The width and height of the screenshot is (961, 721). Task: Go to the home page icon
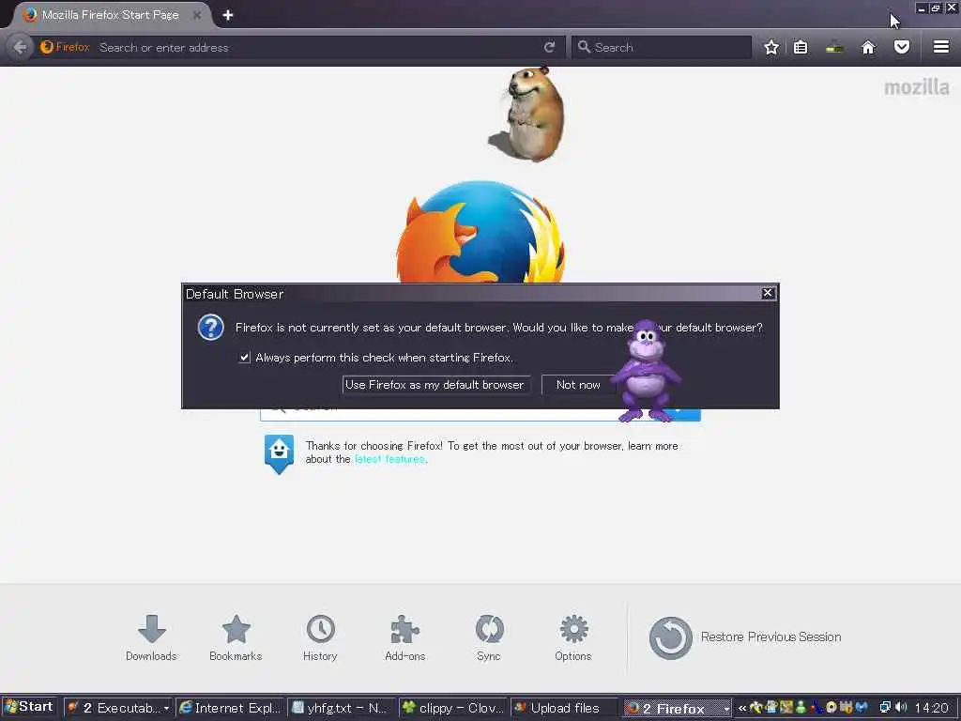pos(868,47)
